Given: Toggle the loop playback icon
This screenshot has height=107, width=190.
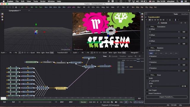Looking at the screenshot, I should click(x=112, y=102).
